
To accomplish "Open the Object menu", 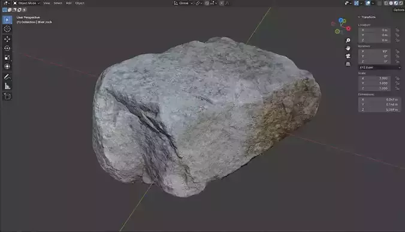I will pos(80,3).
